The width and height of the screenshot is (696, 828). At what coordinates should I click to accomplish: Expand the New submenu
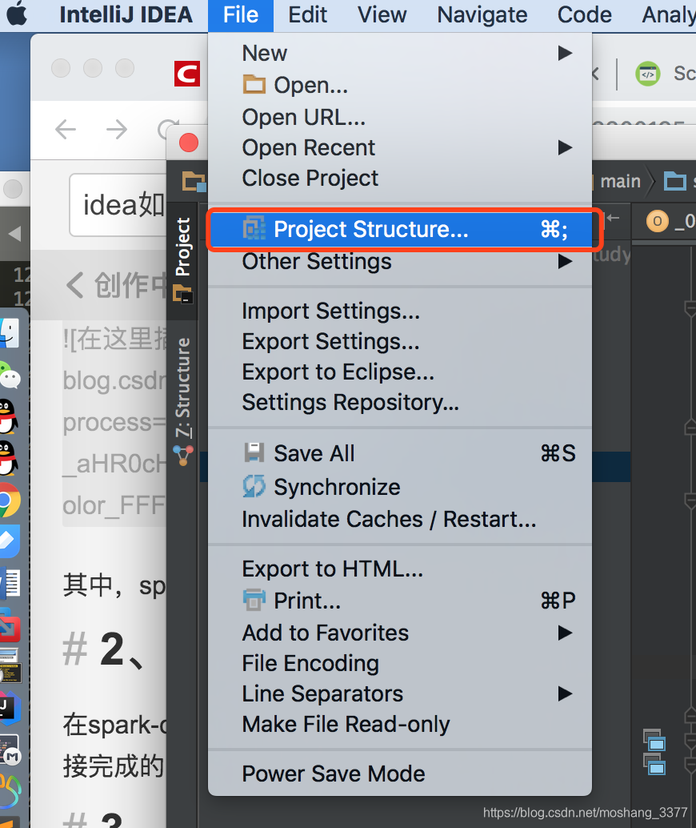400,54
